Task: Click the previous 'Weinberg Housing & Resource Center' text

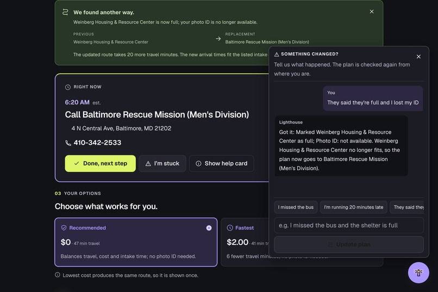Action: pyautogui.click(x=111, y=42)
